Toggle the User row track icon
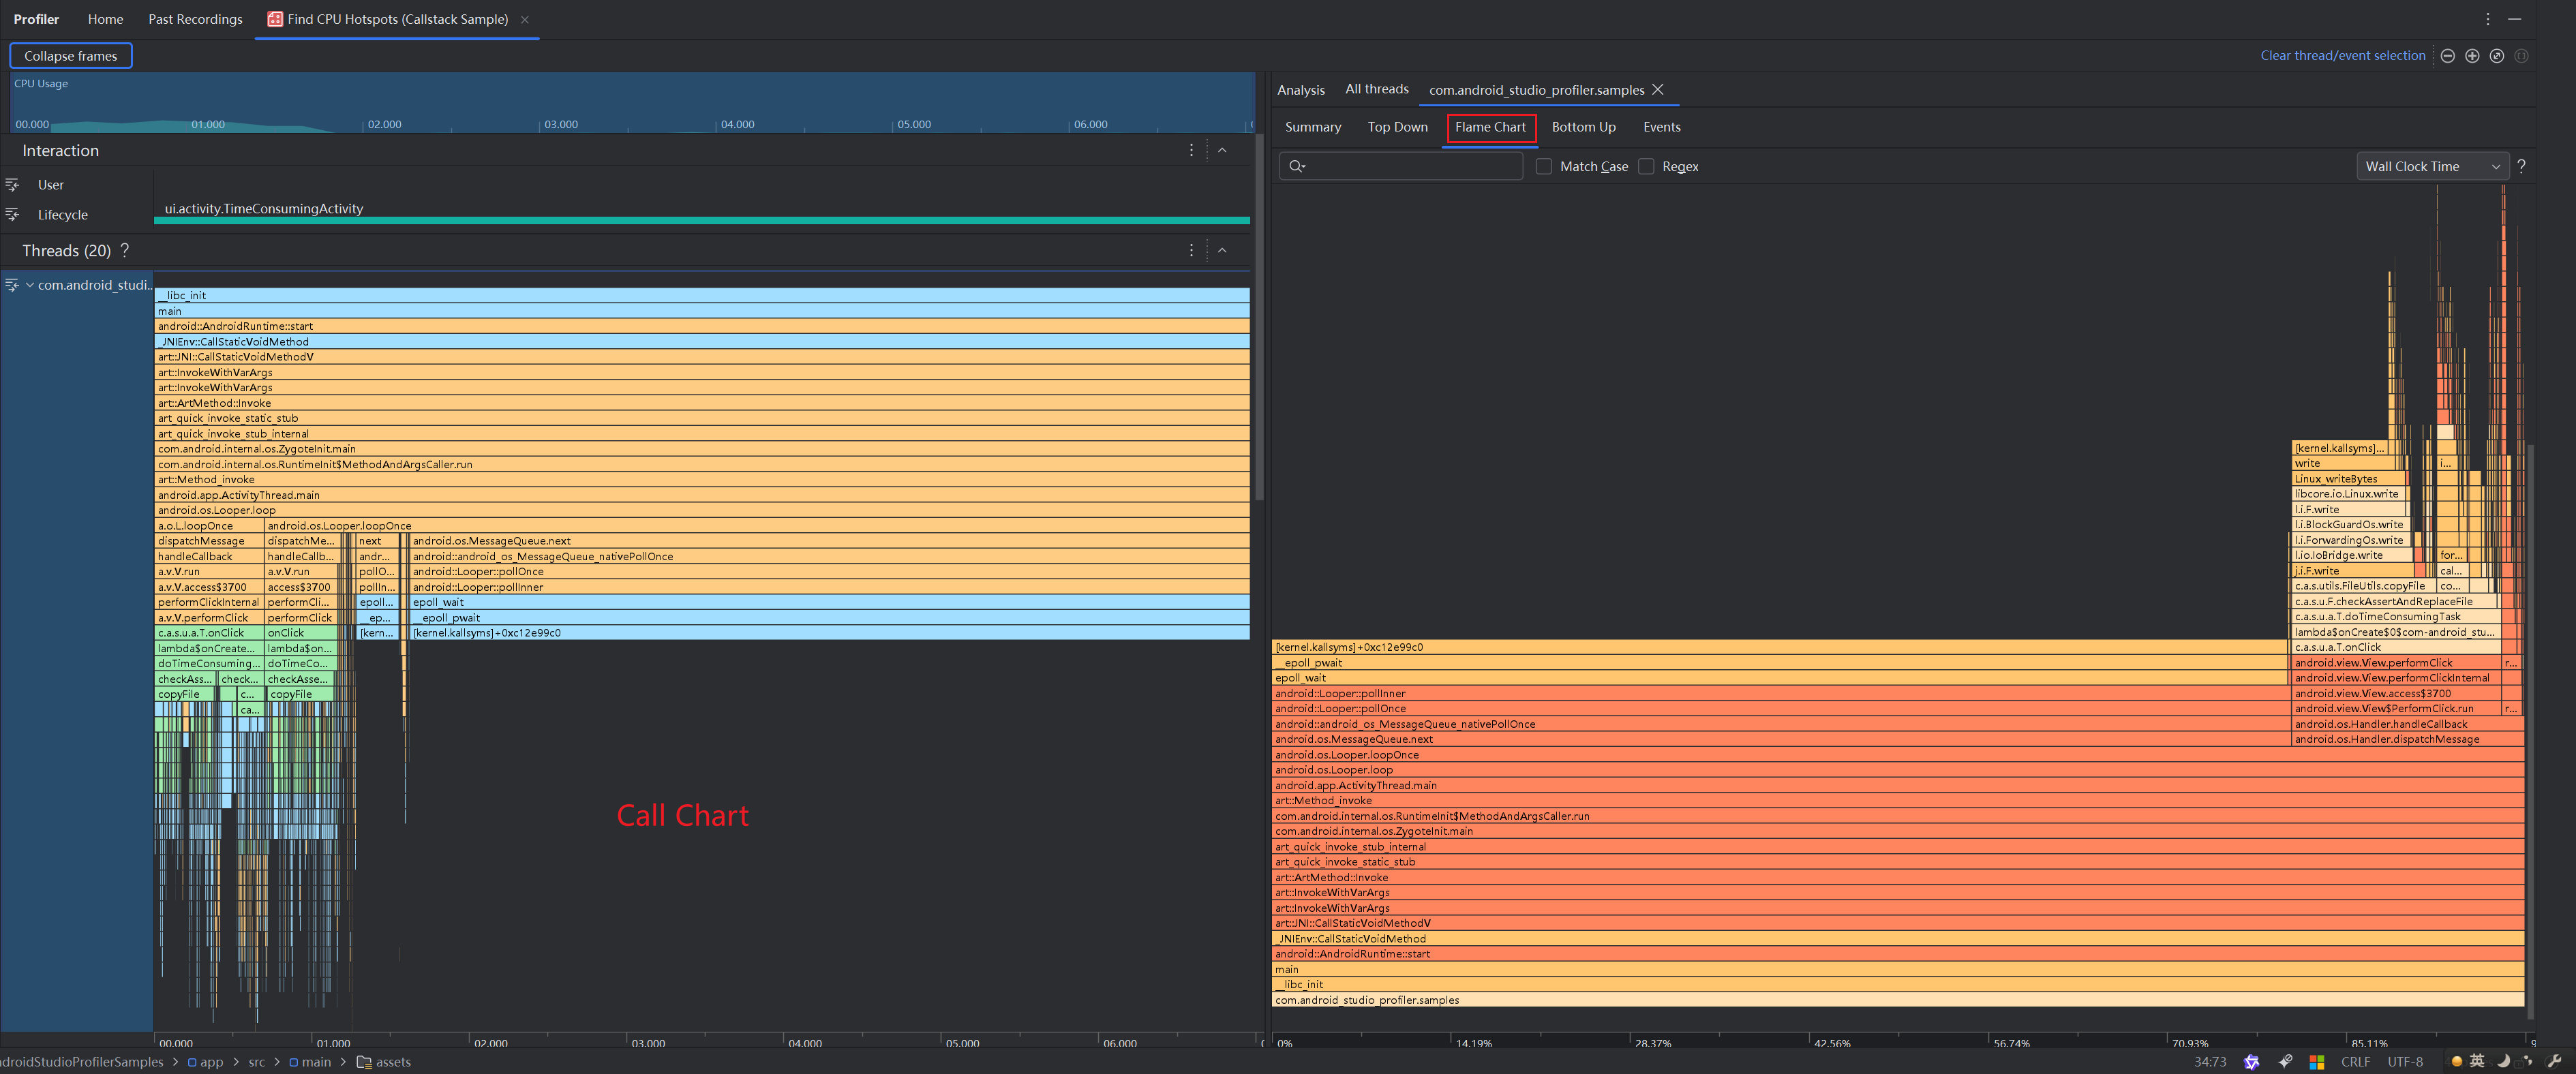This screenshot has height=1074, width=2576. coord(12,185)
